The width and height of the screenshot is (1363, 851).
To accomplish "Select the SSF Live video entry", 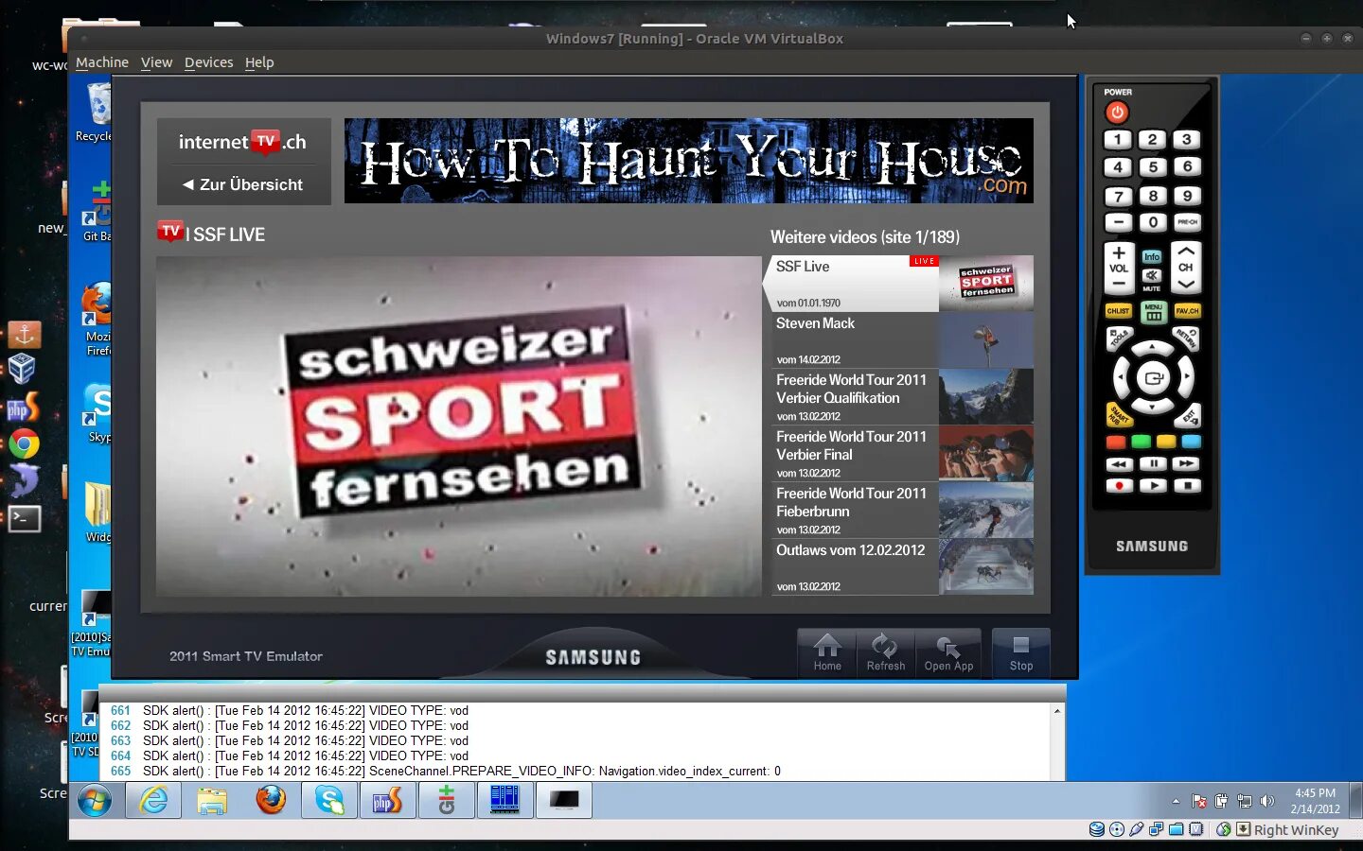I will click(x=899, y=284).
